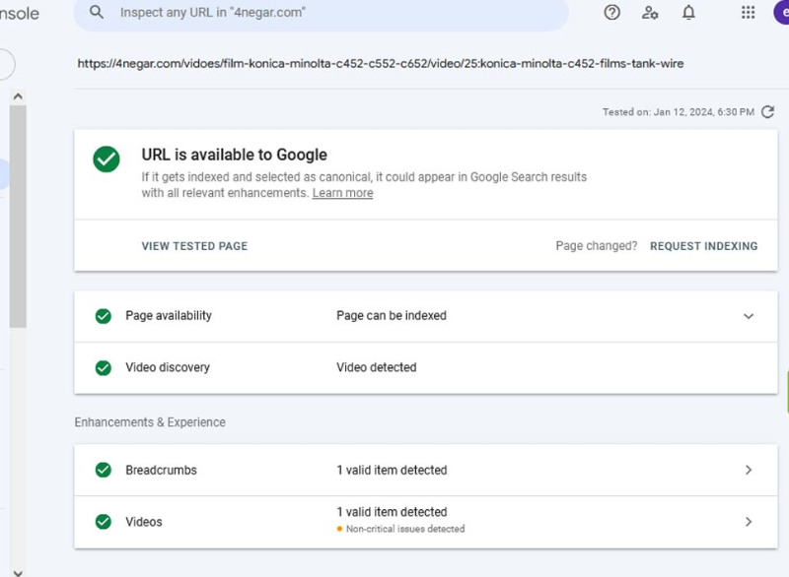Click the sidebar scroll down arrow
The width and height of the screenshot is (789, 577).
coord(18,572)
